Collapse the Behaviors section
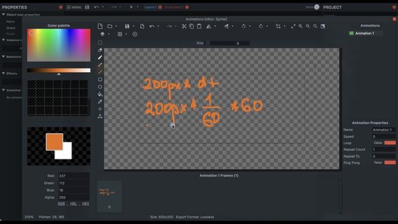Viewport: 398px width, 224px height. click(x=4, y=57)
